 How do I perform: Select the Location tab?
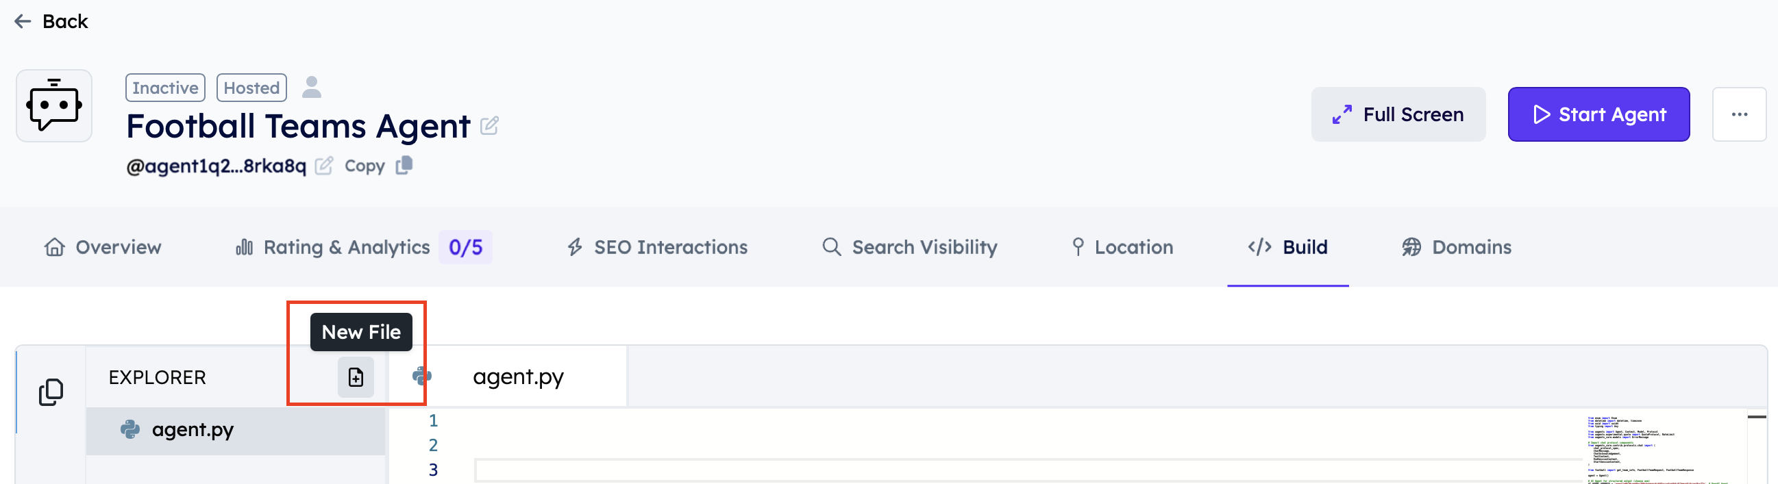1122,247
